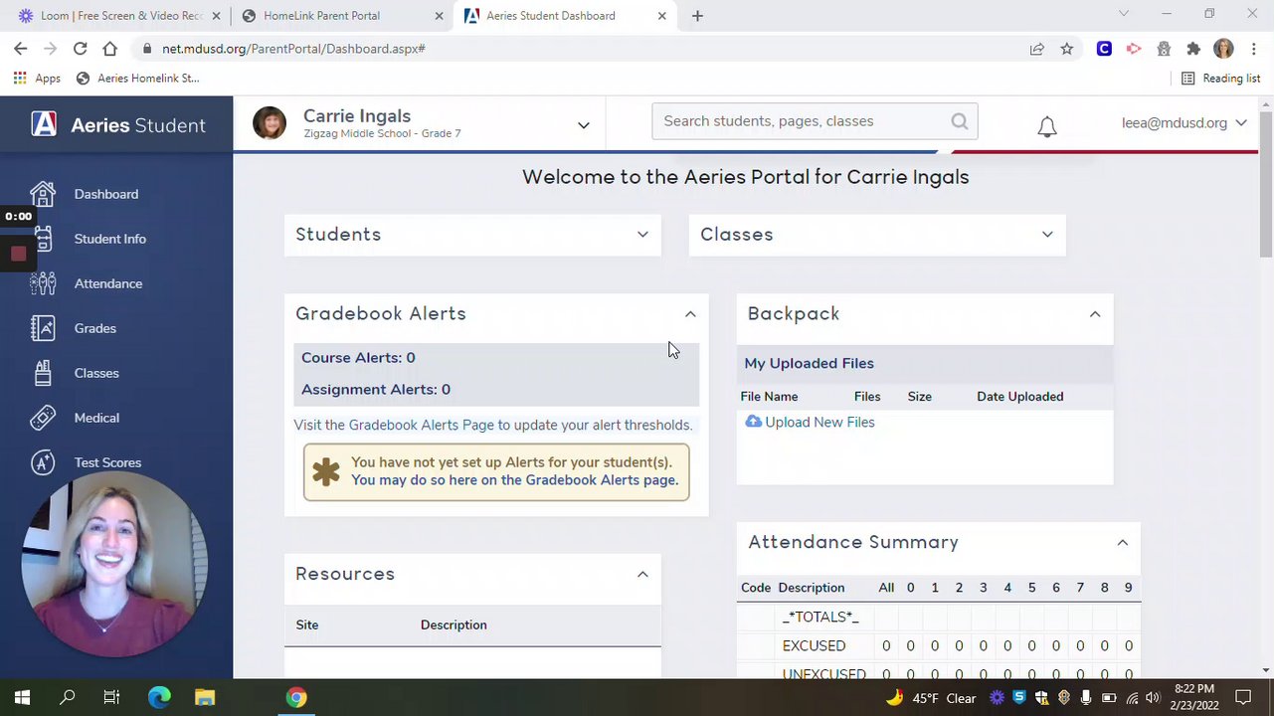Image resolution: width=1274 pixels, height=716 pixels.
Task: Open Task View on the taskbar
Action: [x=111, y=697]
